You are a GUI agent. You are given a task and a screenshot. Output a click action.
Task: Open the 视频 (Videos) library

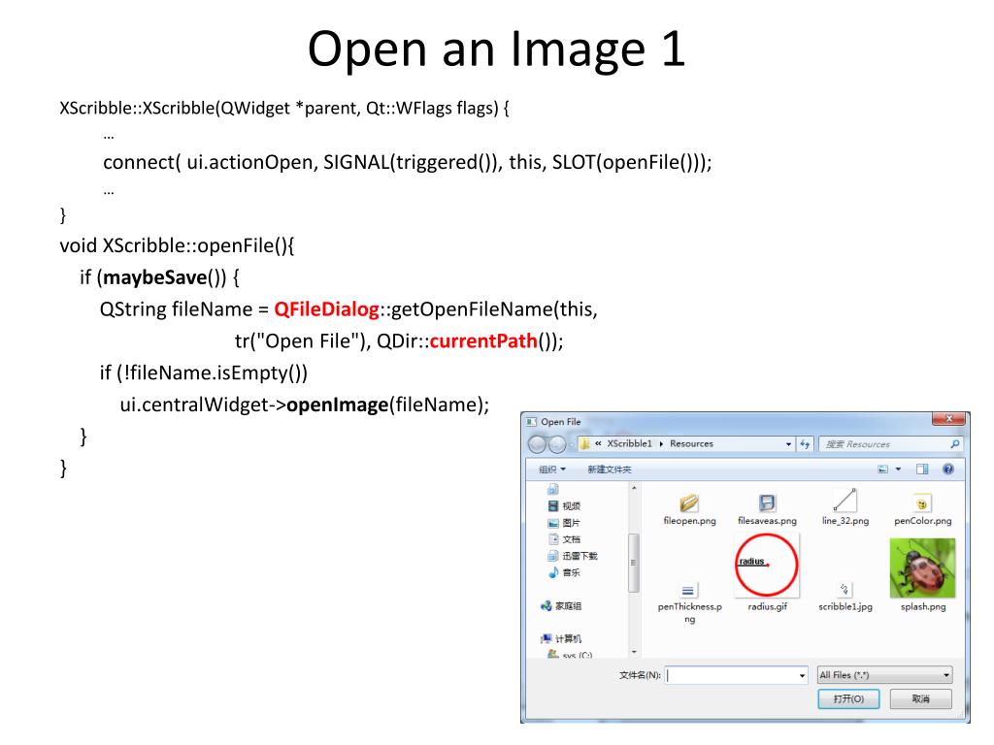pos(564,505)
